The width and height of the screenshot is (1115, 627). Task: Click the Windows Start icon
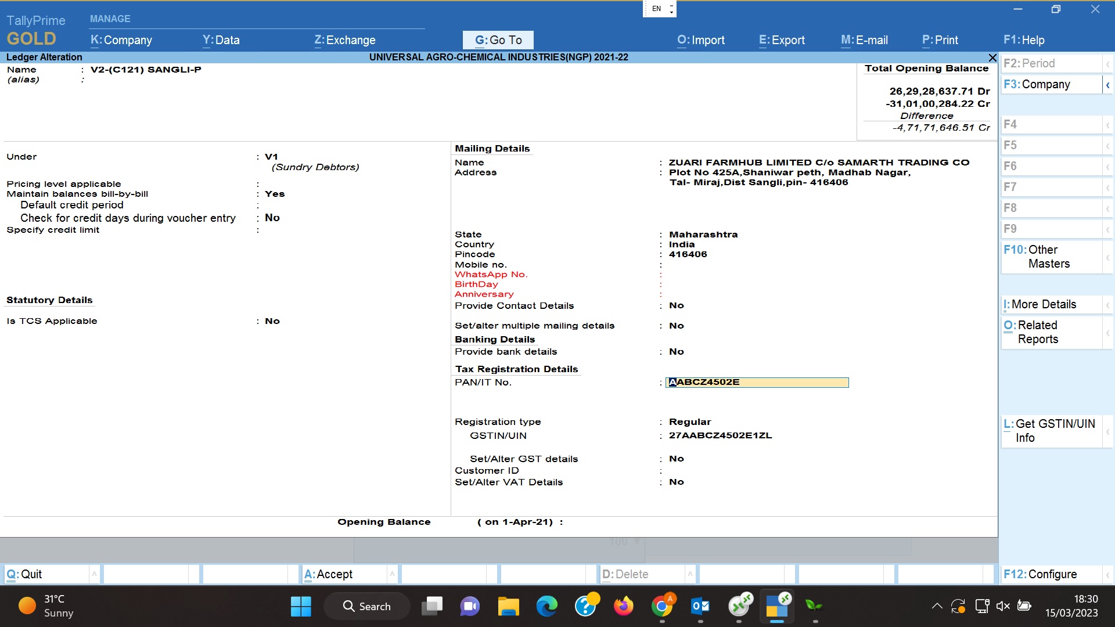301,607
